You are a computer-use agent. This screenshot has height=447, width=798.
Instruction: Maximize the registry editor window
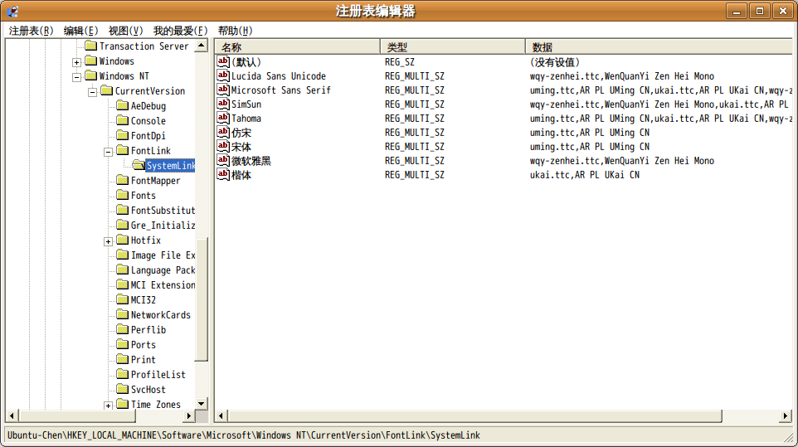760,11
